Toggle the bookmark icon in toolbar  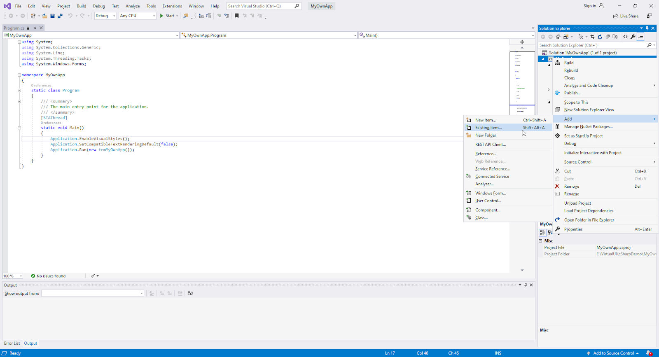[236, 16]
